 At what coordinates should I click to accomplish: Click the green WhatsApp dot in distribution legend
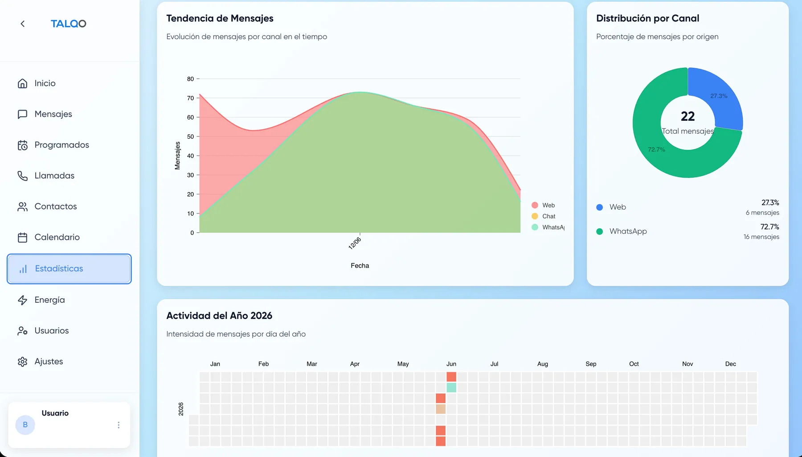click(x=600, y=231)
